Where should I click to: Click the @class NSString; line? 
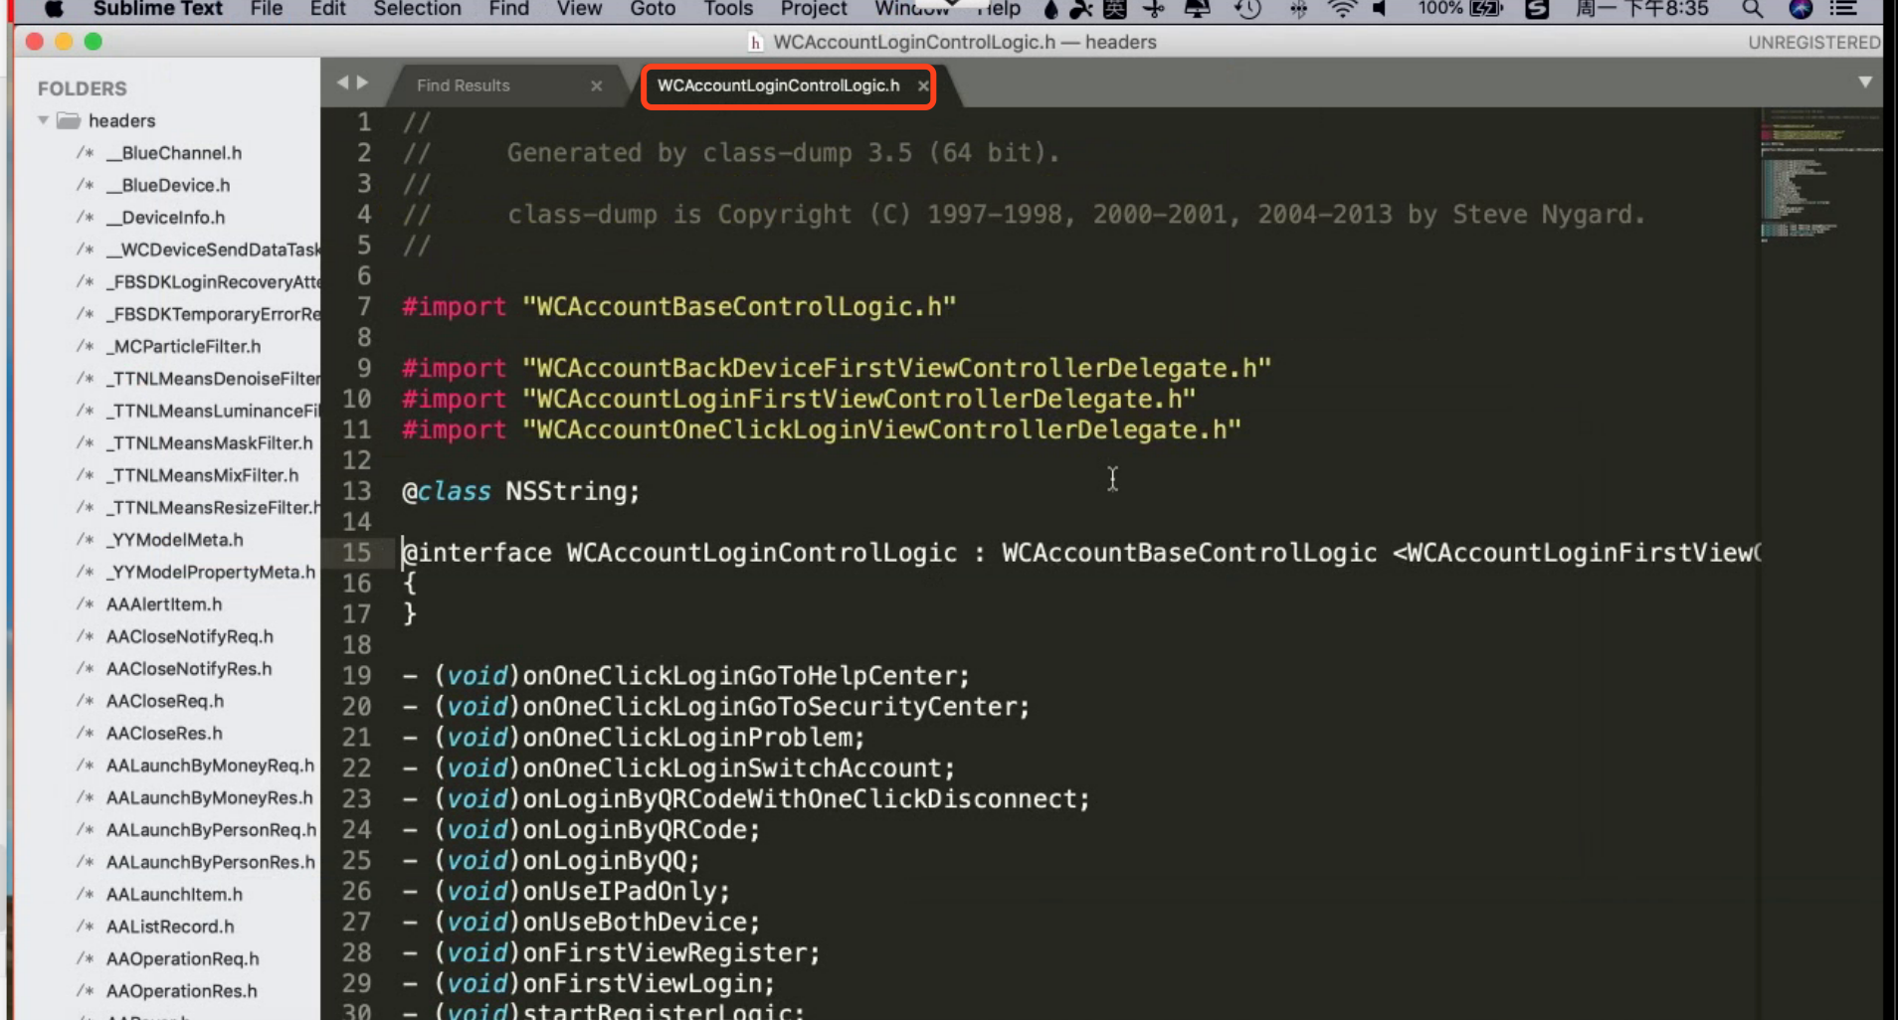click(x=521, y=491)
